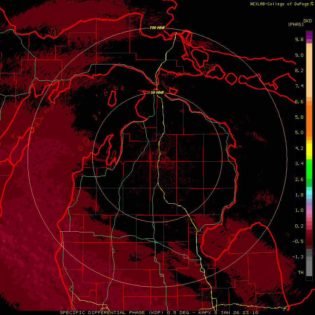Pick the pink color band on the scale

309,212
